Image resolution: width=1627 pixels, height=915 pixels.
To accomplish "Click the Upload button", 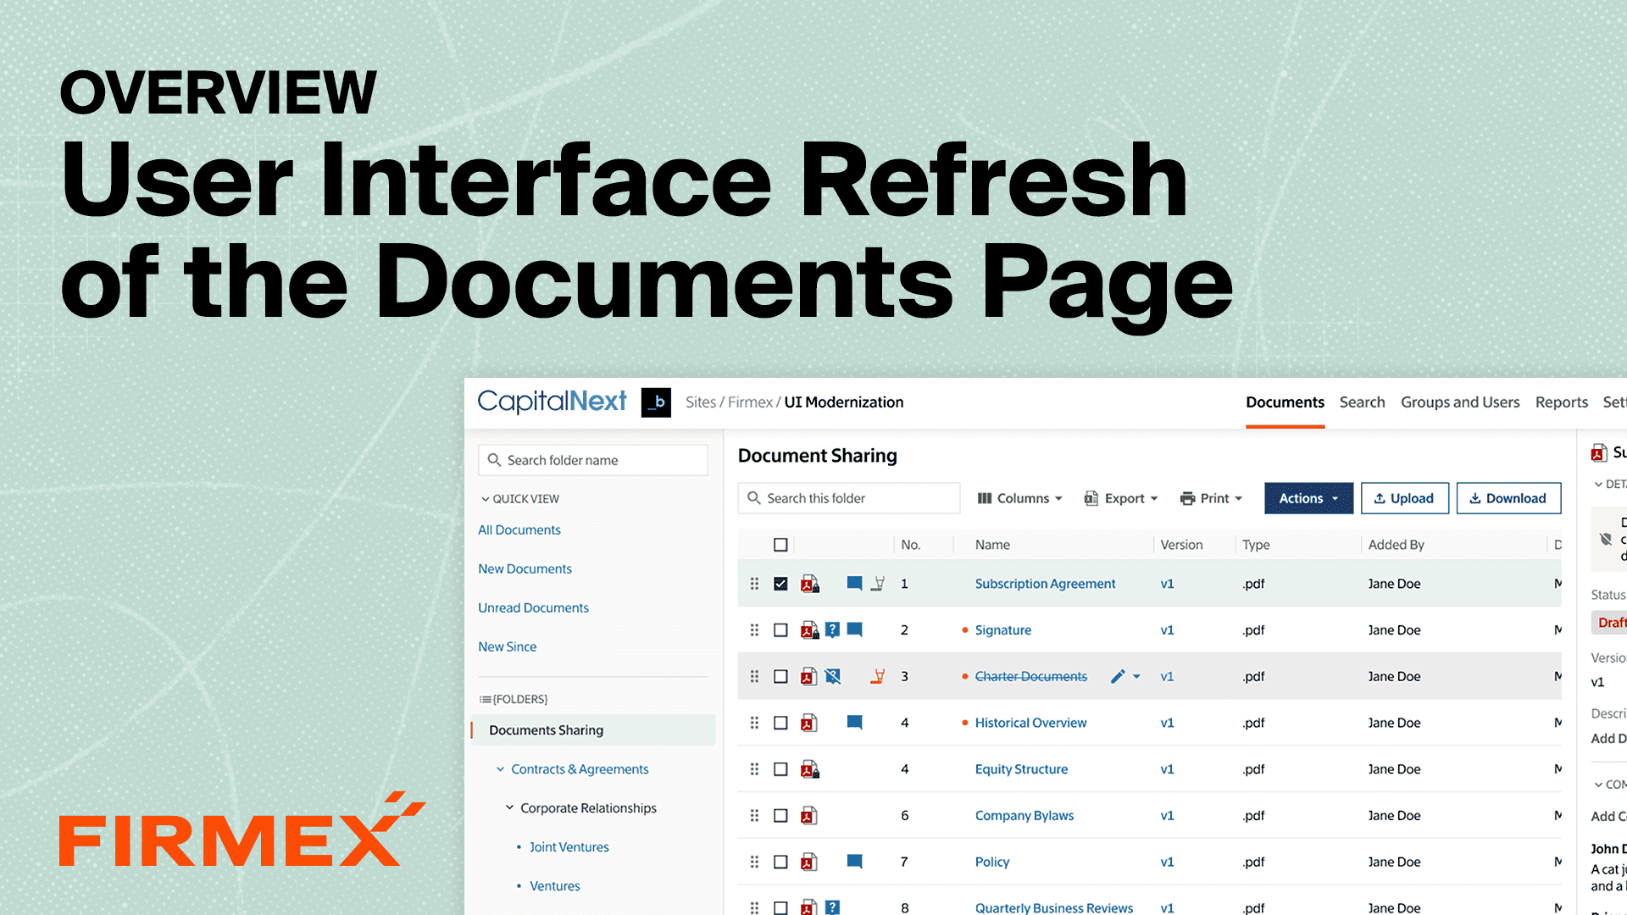I will pos(1404,498).
